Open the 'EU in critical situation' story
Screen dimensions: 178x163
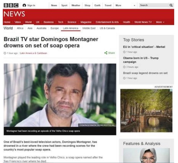click(x=144, y=47)
